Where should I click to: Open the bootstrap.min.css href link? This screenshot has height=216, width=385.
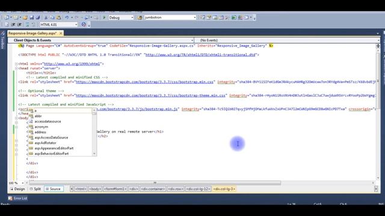click(x=144, y=82)
